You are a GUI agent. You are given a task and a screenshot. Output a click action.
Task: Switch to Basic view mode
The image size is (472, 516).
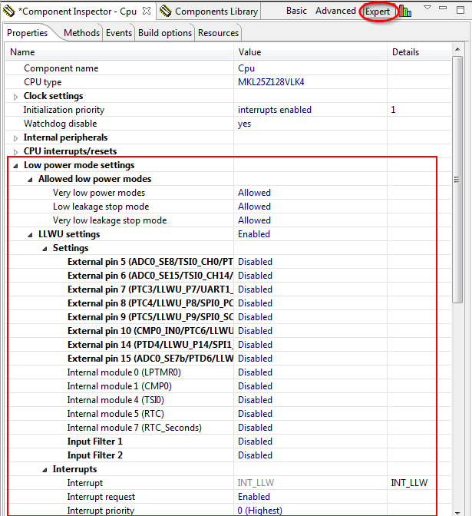296,11
